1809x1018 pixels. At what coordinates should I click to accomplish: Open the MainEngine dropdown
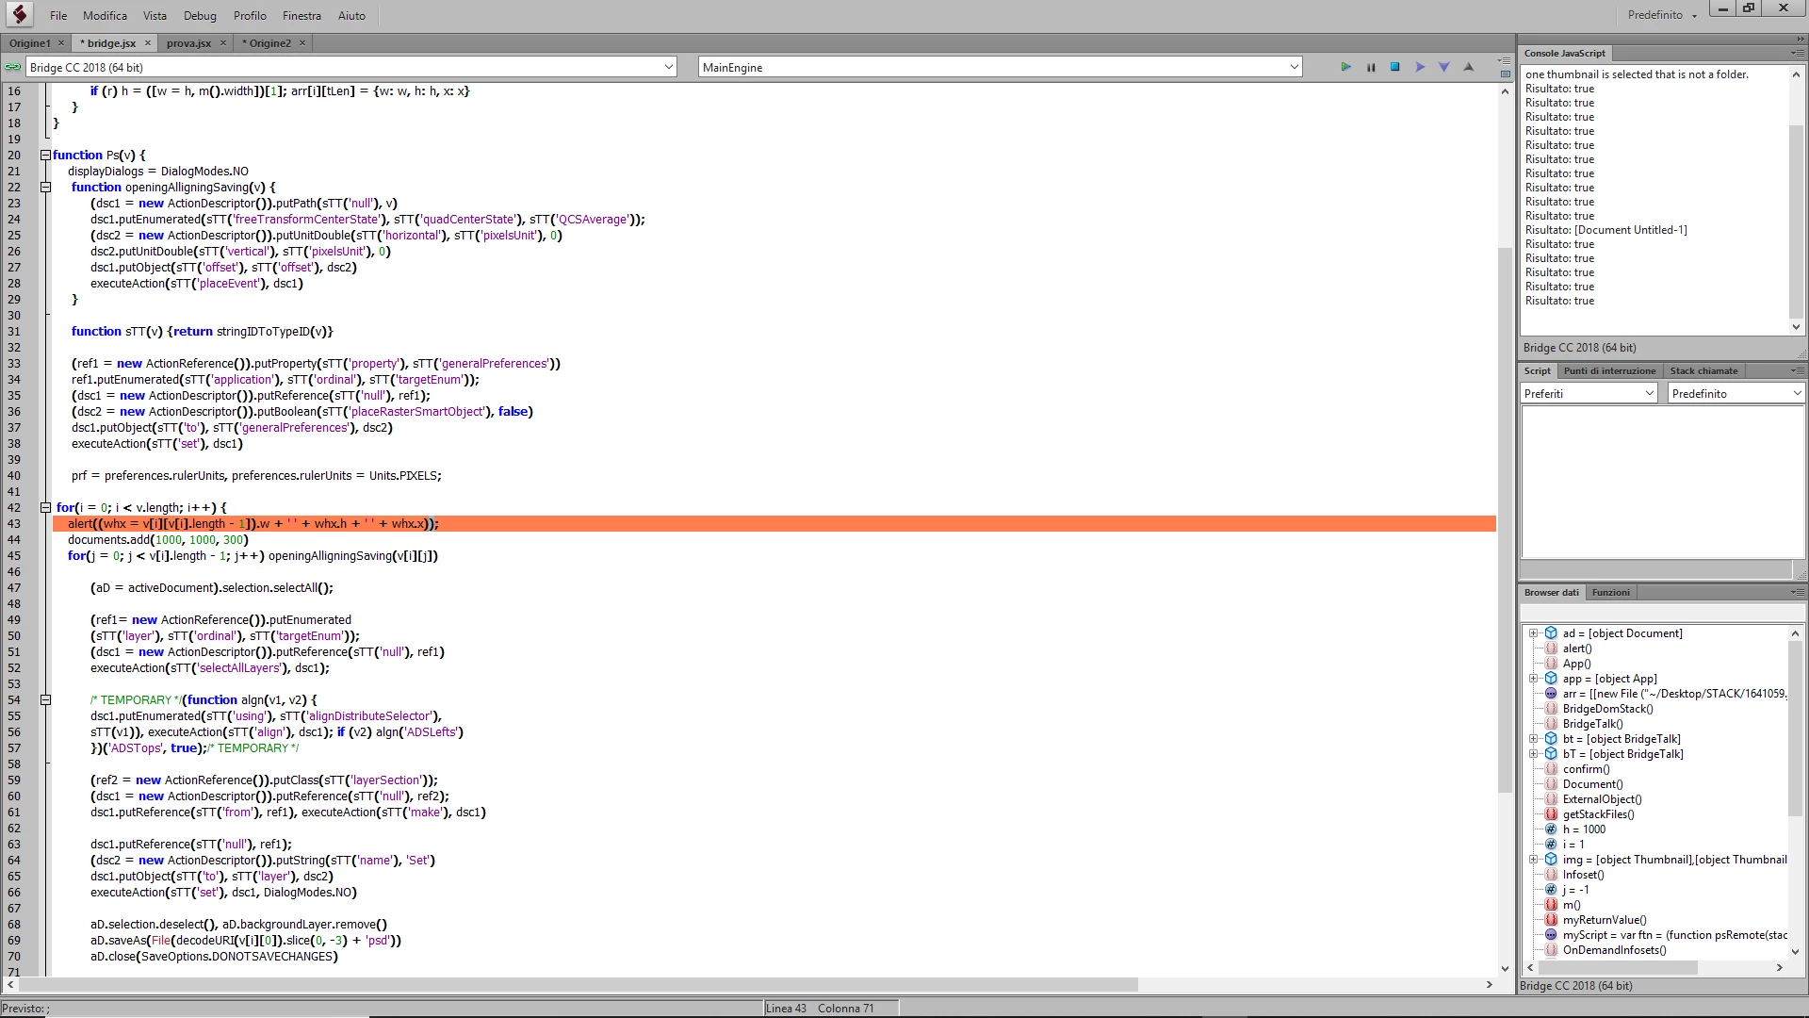1294,67
